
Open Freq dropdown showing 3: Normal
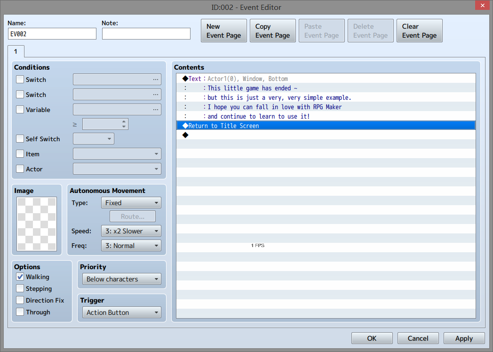click(131, 246)
